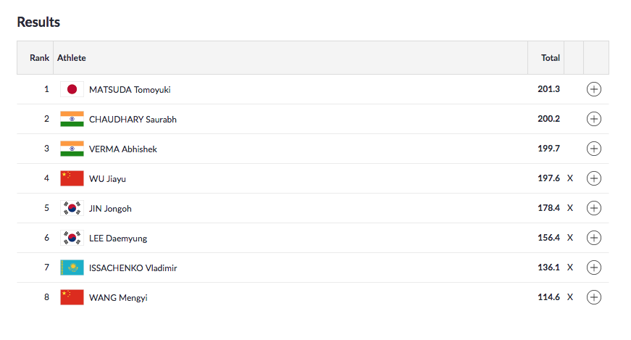Click the X marker beside 197.6
The image size is (631, 340).
point(570,178)
